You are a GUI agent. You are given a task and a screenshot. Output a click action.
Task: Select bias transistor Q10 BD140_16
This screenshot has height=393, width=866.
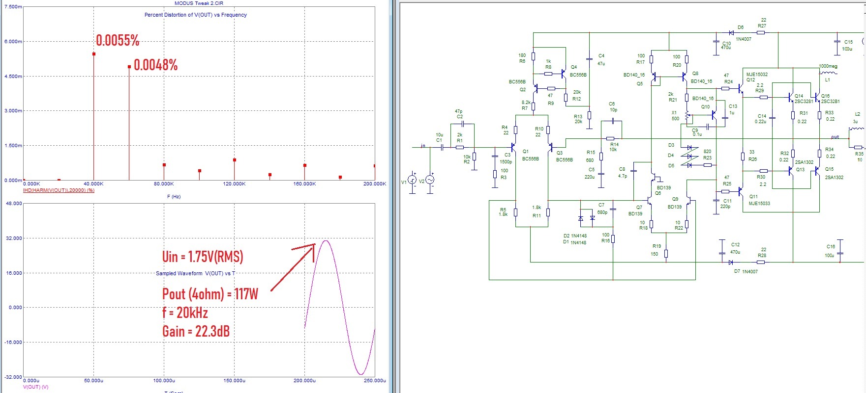click(x=714, y=115)
